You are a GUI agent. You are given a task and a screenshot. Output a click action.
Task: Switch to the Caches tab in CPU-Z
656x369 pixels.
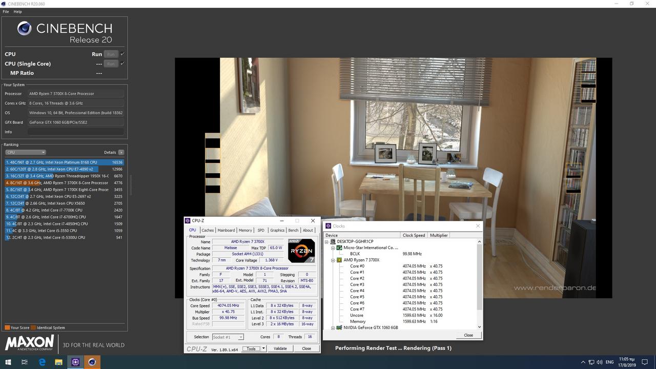click(x=208, y=230)
